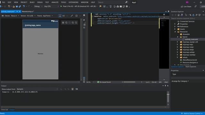The height and width of the screenshot is (115, 205).
Task: Pin the activity_main.xml tab
Action: 17,11
